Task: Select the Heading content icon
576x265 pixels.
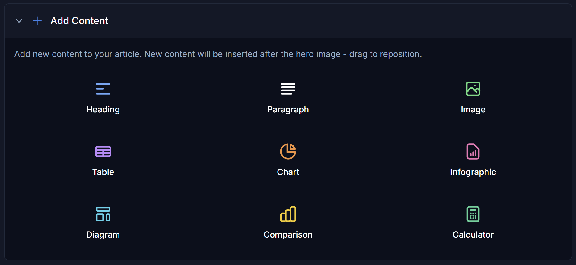Action: (x=103, y=89)
